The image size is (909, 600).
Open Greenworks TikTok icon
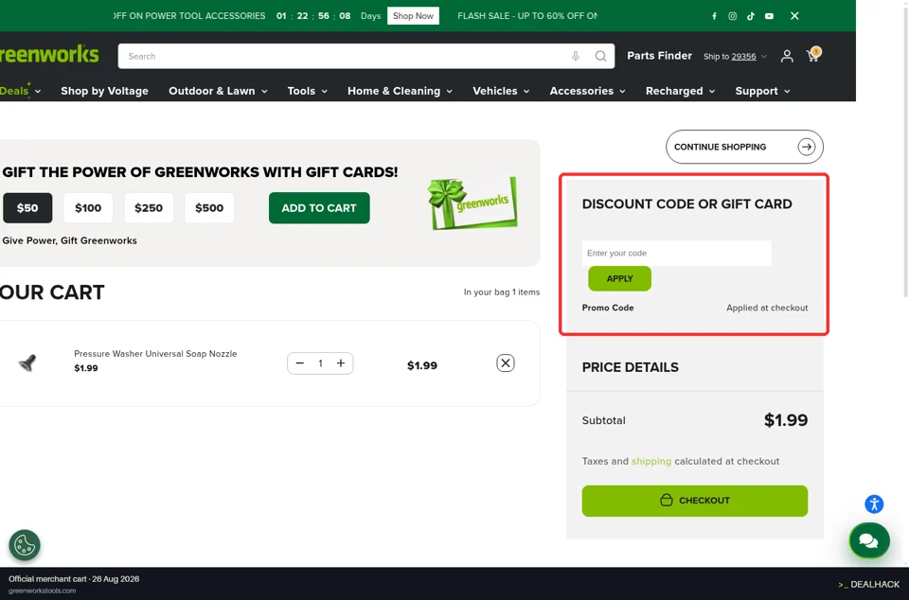pos(751,16)
